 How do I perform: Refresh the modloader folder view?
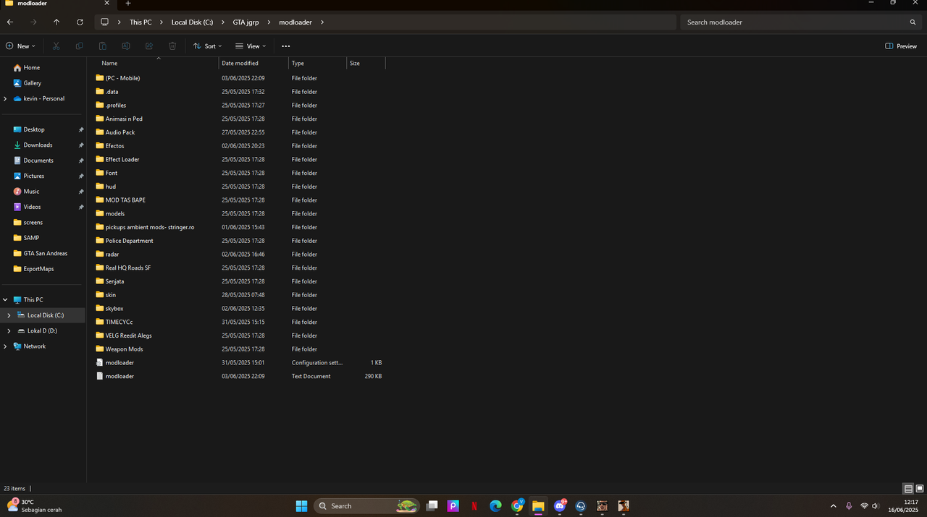tap(80, 22)
